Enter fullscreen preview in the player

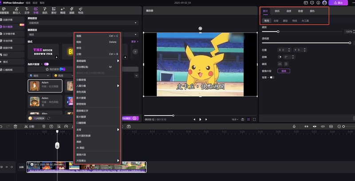pos(254,119)
